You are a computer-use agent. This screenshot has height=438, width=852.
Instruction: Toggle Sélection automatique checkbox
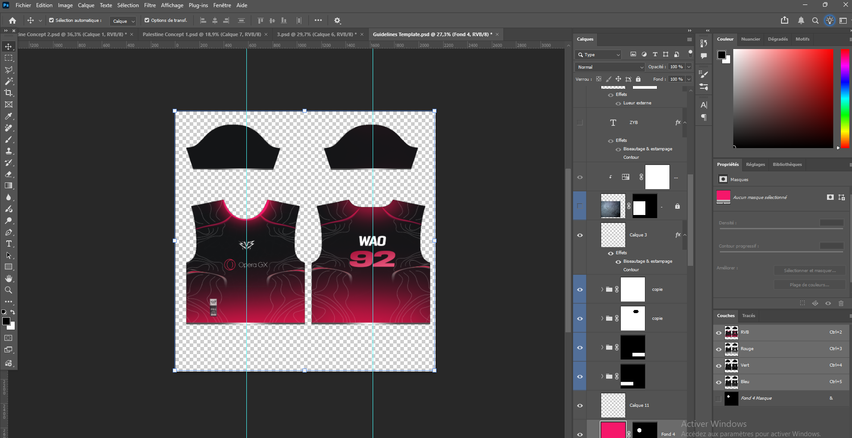[x=51, y=21]
